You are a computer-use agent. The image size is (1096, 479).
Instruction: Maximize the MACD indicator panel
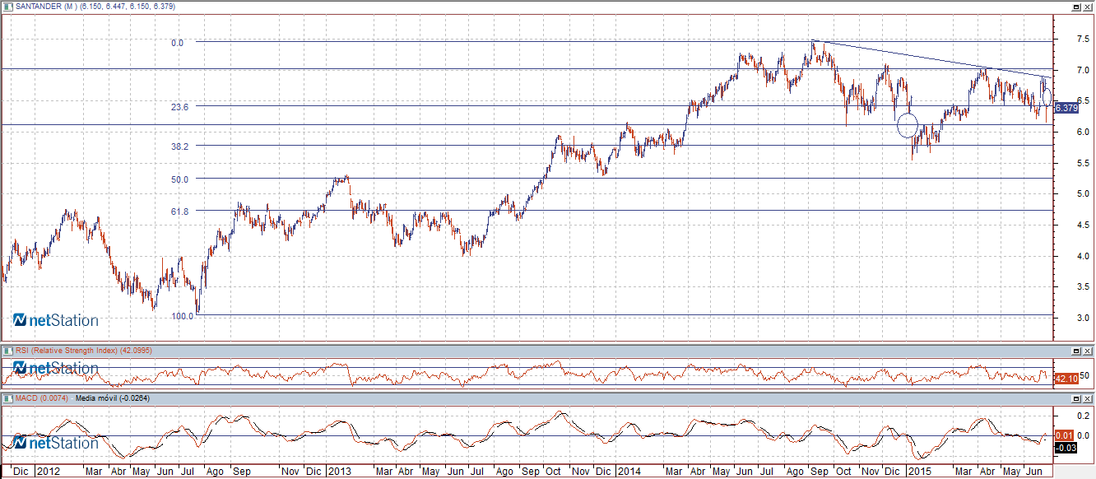[1075, 398]
